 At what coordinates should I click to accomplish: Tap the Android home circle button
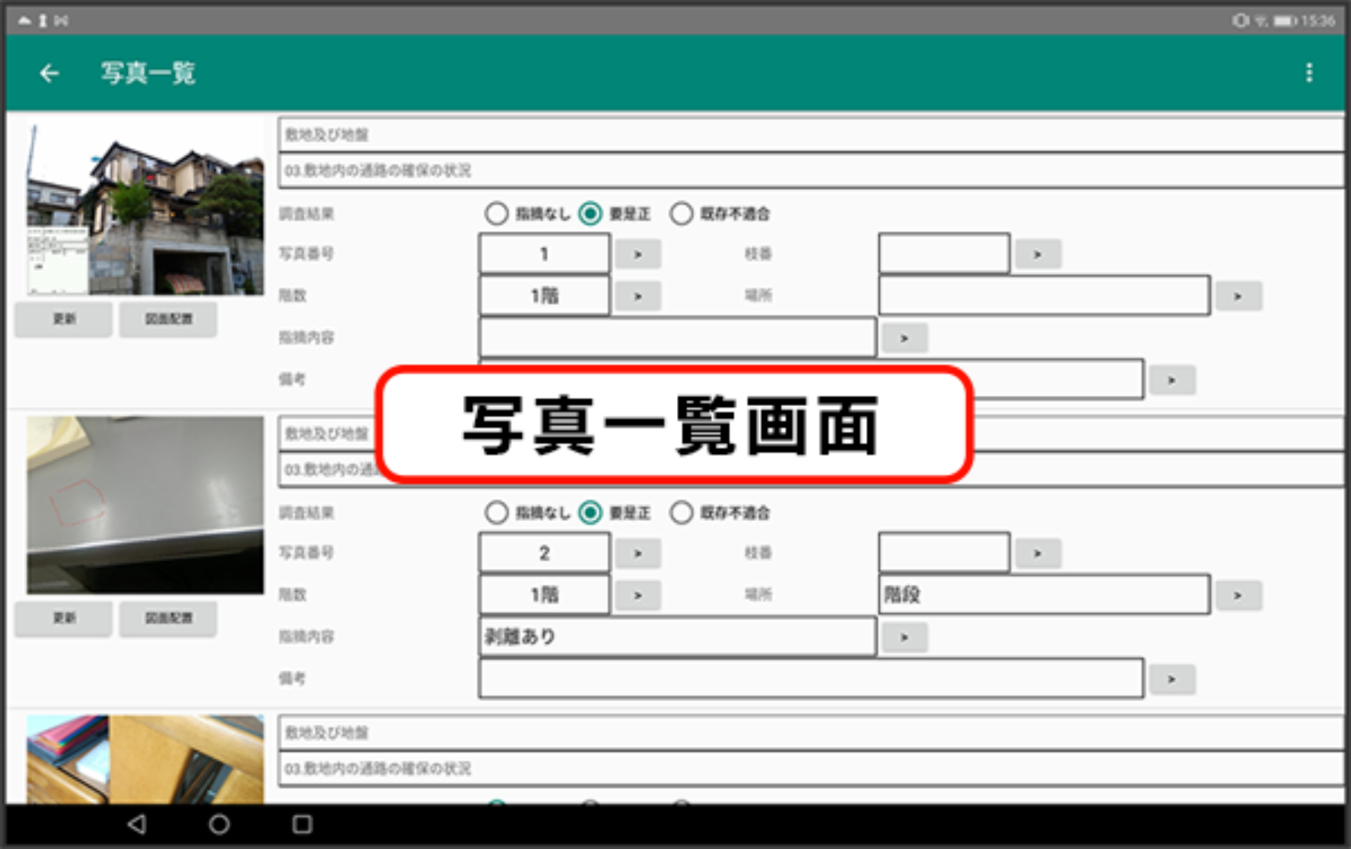click(219, 824)
